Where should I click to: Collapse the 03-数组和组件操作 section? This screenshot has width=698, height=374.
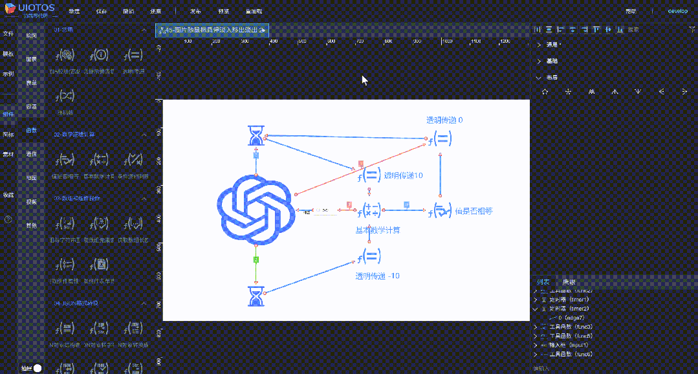pos(144,198)
